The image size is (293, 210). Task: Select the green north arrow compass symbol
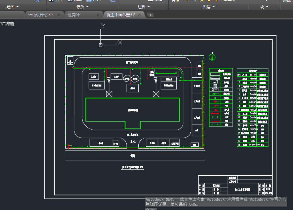(x=212, y=57)
